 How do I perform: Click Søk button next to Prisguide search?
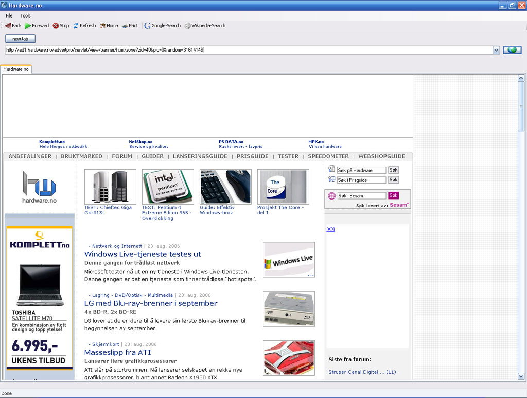[393, 180]
